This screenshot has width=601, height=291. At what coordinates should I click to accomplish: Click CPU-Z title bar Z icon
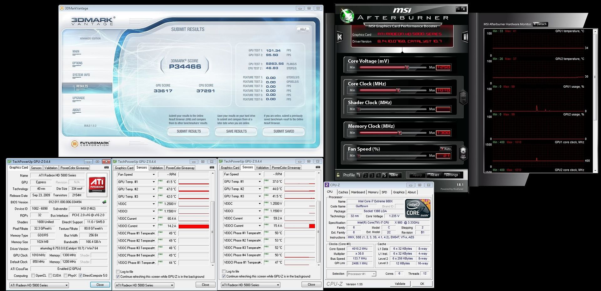pyautogui.click(x=327, y=185)
